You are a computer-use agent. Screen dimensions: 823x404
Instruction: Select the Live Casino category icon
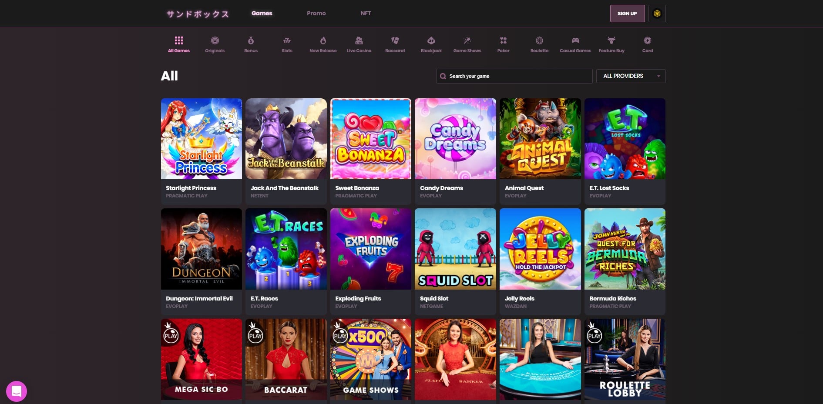(x=359, y=40)
